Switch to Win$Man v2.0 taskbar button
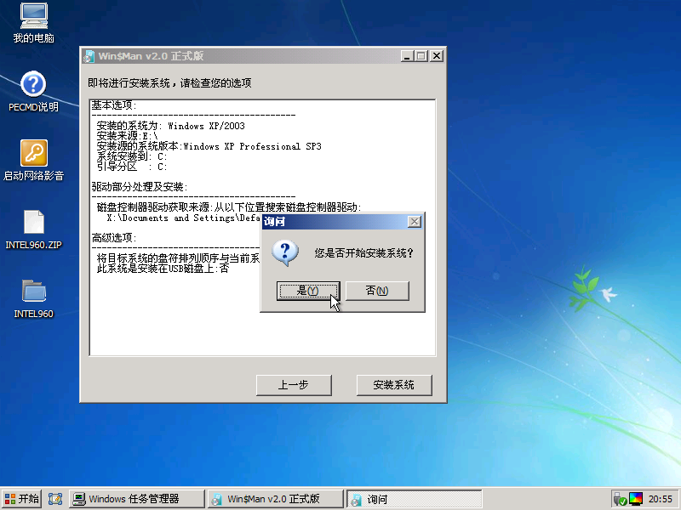Image resolution: width=681 pixels, height=510 pixels. coord(275,499)
